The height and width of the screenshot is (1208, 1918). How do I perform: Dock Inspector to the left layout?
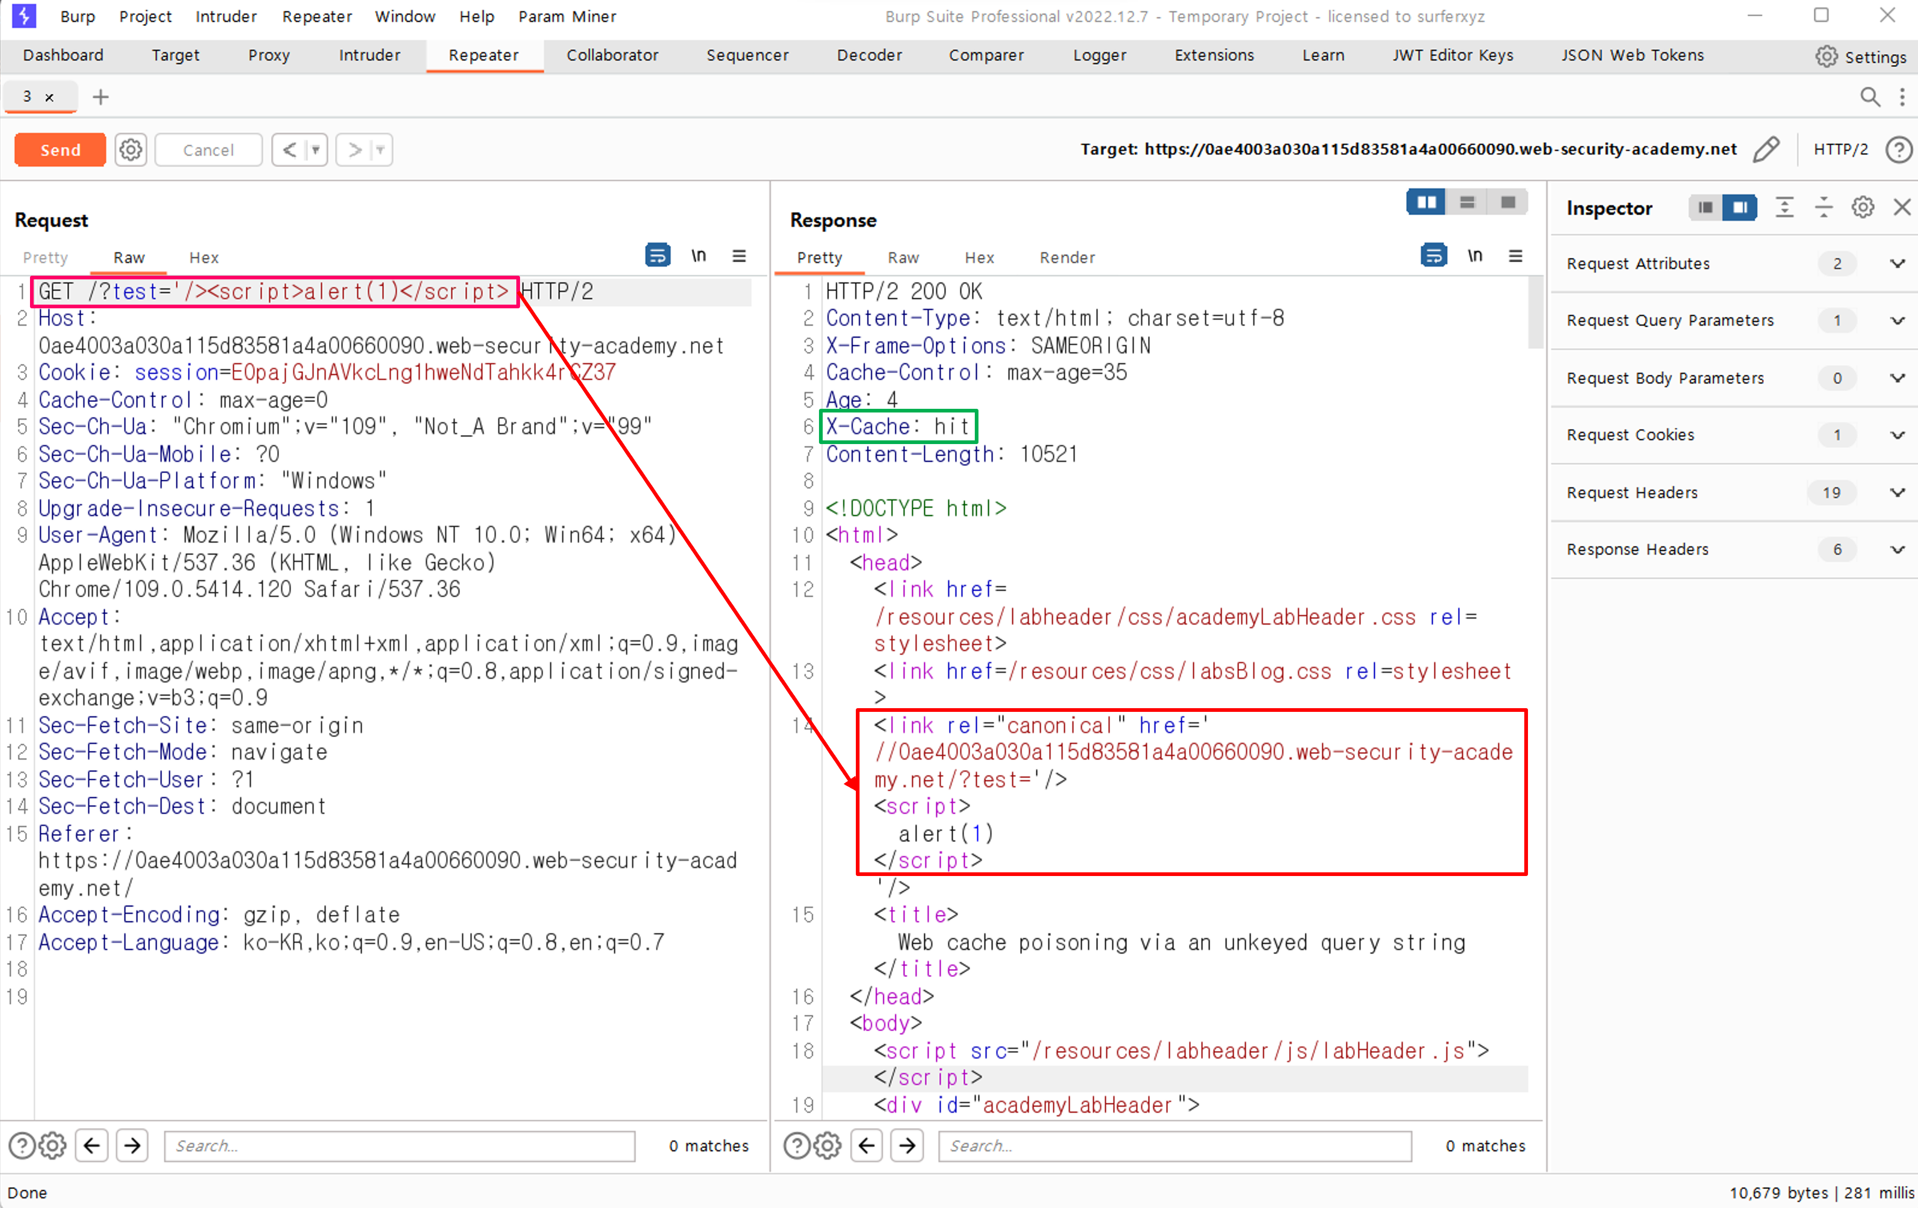click(x=1705, y=208)
